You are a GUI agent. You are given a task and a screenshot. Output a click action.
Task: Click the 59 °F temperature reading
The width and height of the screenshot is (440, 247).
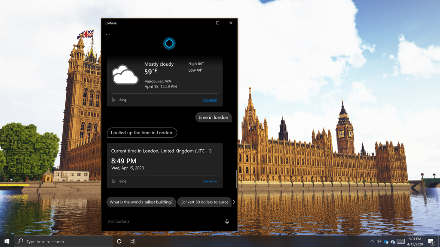coord(151,72)
